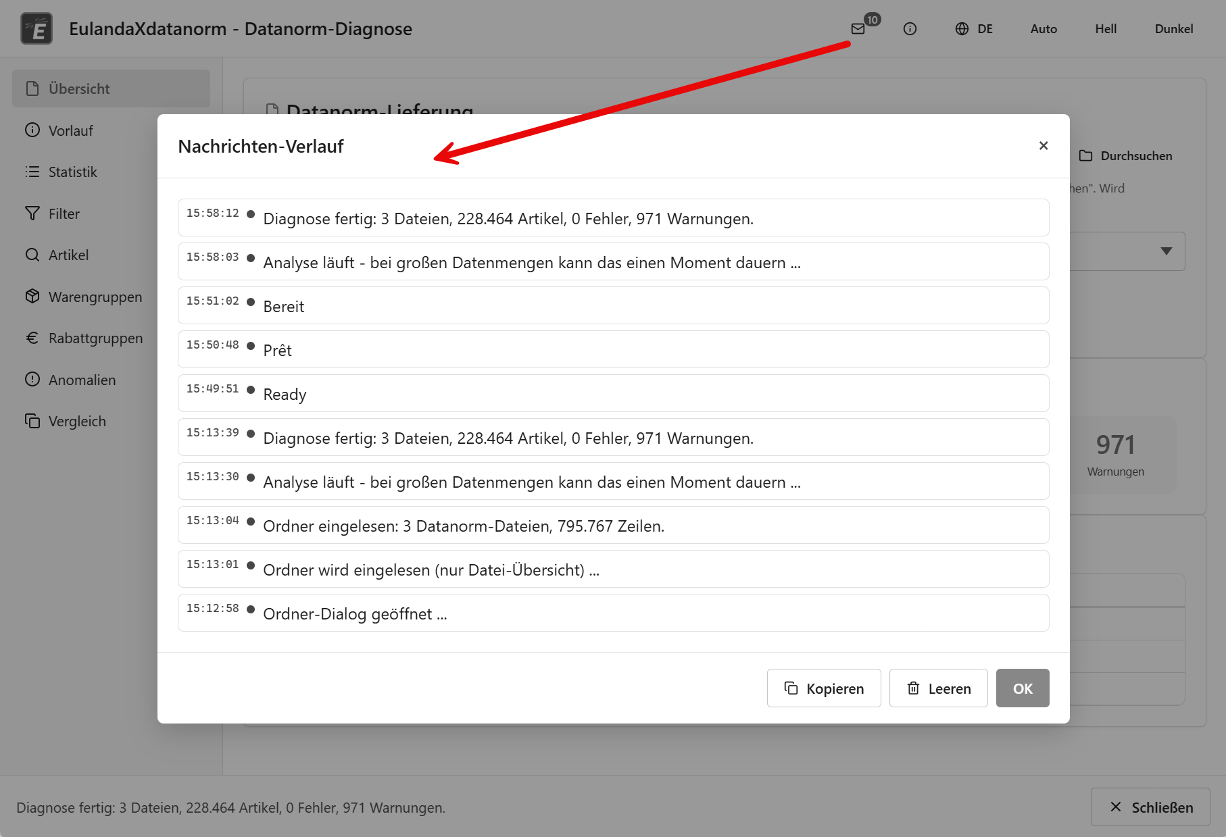Click the Nachrichten-Verlauf dialog title
Viewport: 1226px width, 837px height.
pyautogui.click(x=261, y=146)
